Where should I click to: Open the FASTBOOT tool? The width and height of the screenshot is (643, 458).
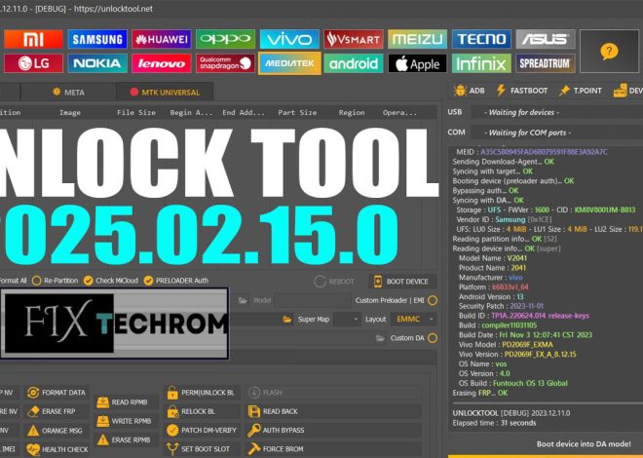click(521, 91)
